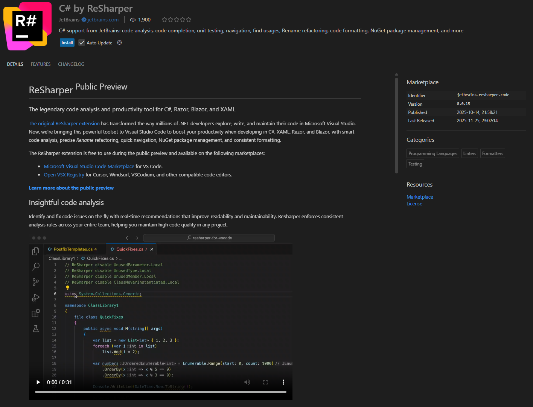Click identifier value jetbrains.resharper-code

point(483,95)
